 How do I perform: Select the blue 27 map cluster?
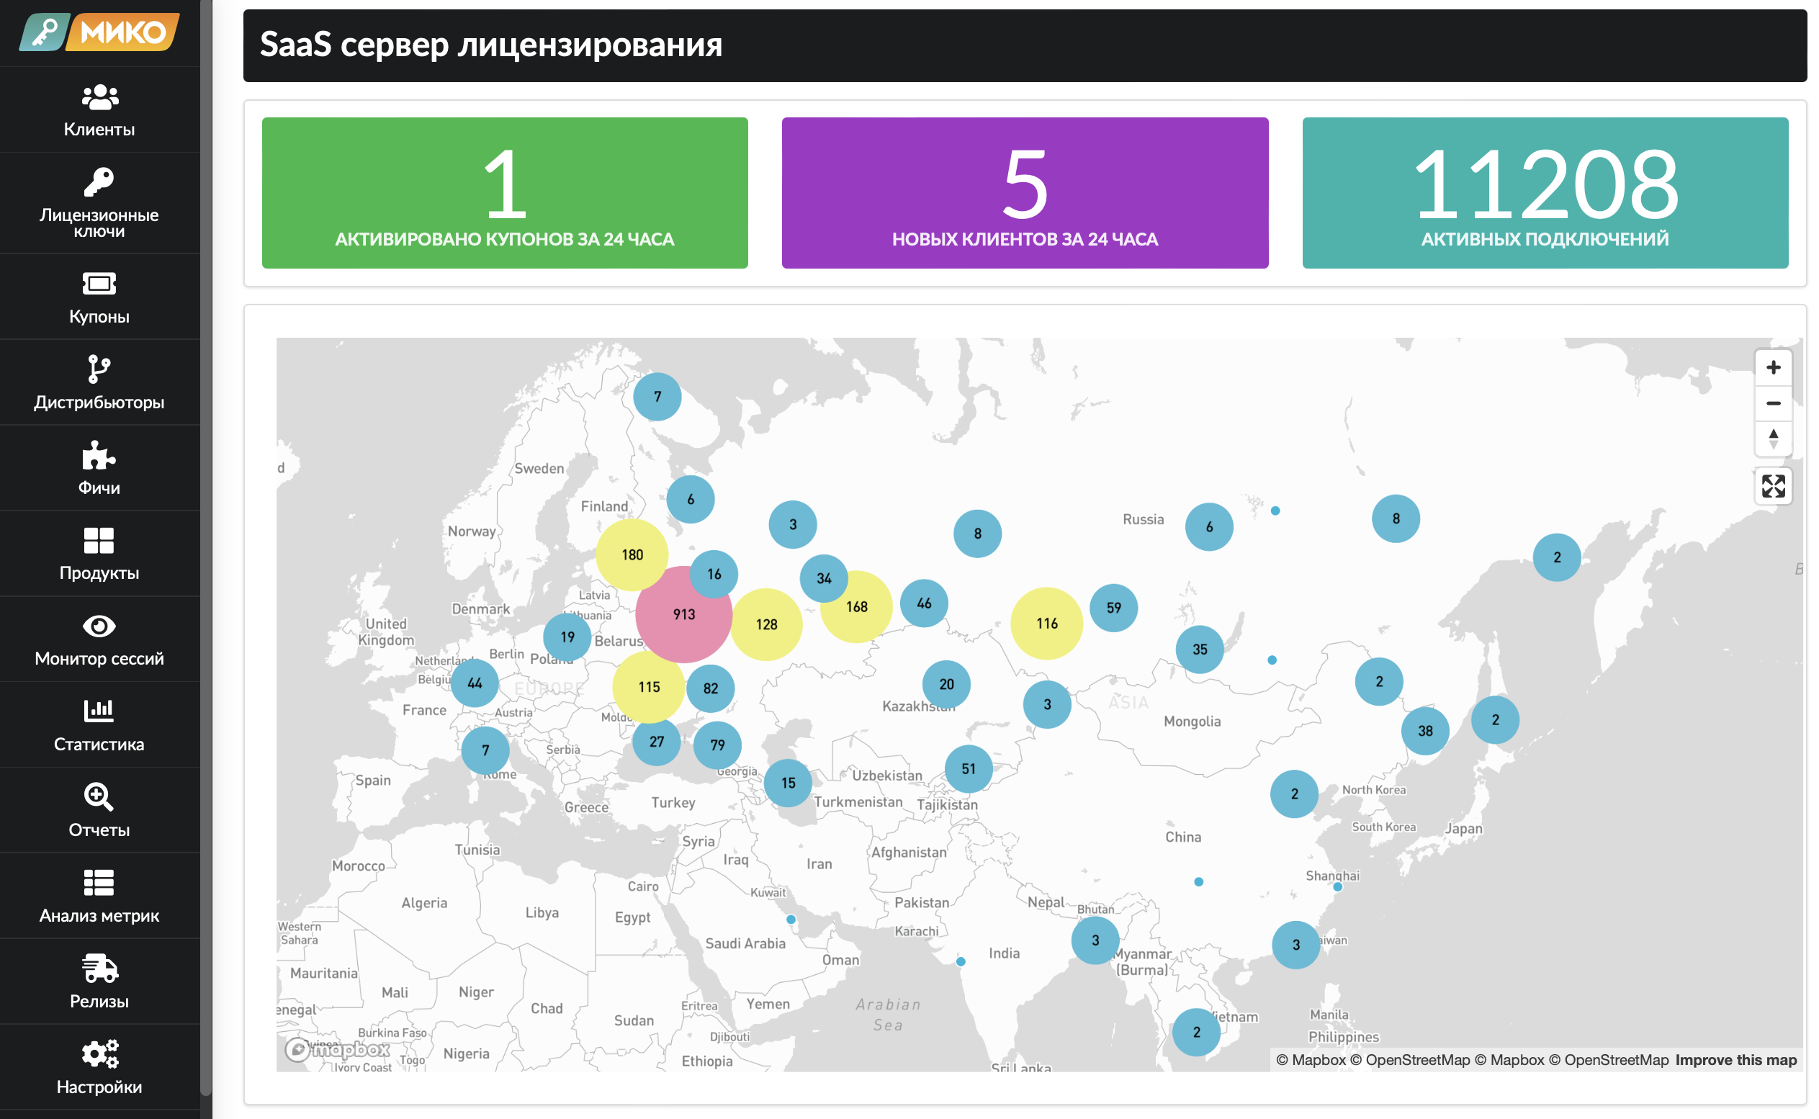[x=657, y=742]
